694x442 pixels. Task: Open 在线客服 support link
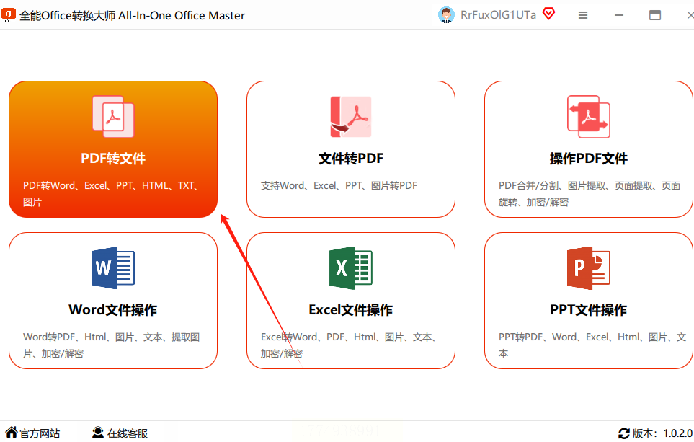click(x=128, y=433)
